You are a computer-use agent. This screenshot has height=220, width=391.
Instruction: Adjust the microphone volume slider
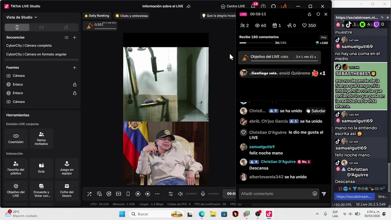(x=214, y=194)
